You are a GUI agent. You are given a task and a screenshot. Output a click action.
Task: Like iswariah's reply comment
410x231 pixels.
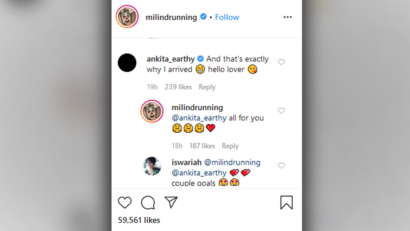(x=281, y=166)
